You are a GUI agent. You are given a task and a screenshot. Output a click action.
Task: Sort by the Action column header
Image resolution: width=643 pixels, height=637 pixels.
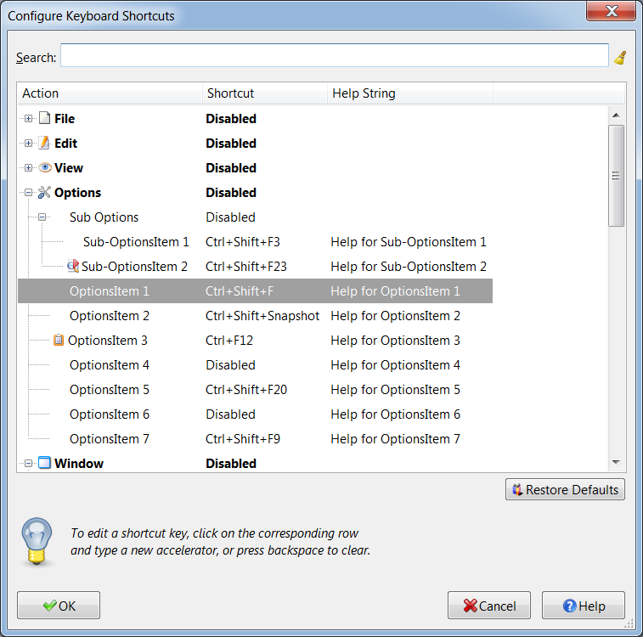point(109,93)
